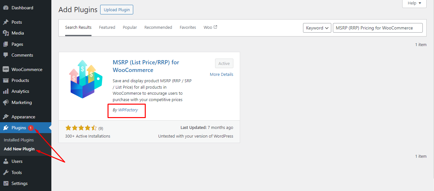434x191 pixels.
Task: Switch to the Search Results tab
Action: coord(78,28)
